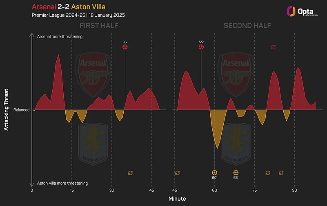
Task: Click the 90 minute axis tick label
Action: pos(294,190)
